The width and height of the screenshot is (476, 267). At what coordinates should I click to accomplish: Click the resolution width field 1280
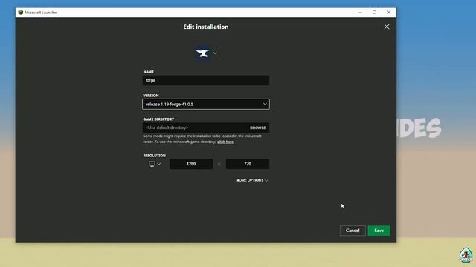coord(191,164)
